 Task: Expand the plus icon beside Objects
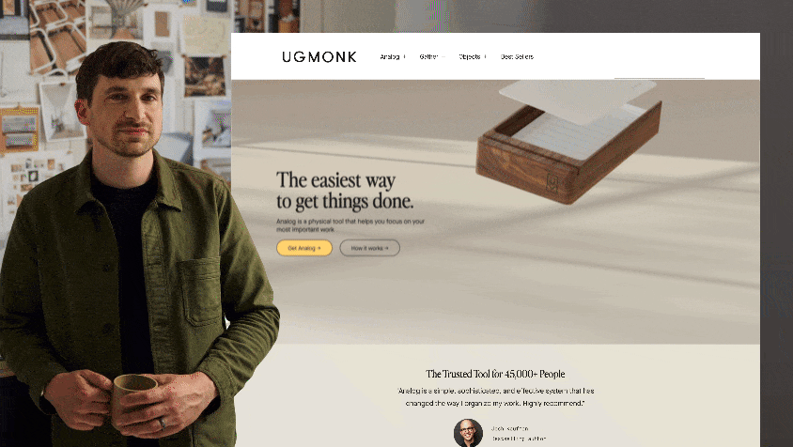tap(485, 56)
